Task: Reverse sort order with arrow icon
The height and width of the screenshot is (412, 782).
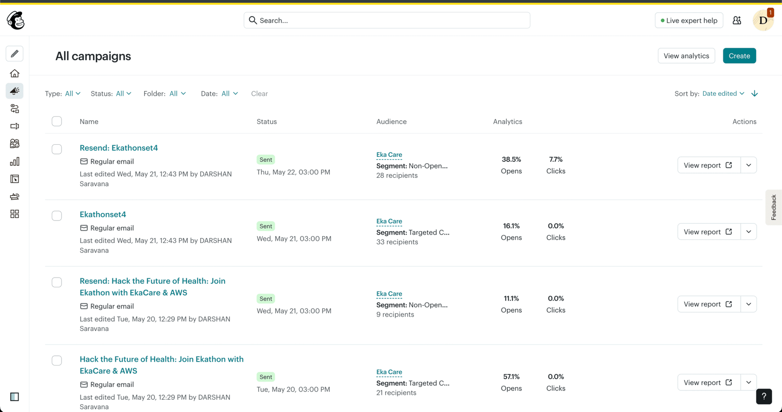Action: tap(755, 93)
